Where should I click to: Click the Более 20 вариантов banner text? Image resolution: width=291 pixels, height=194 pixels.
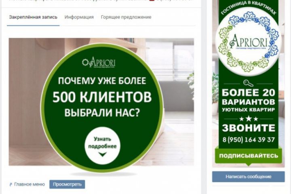tap(249, 97)
